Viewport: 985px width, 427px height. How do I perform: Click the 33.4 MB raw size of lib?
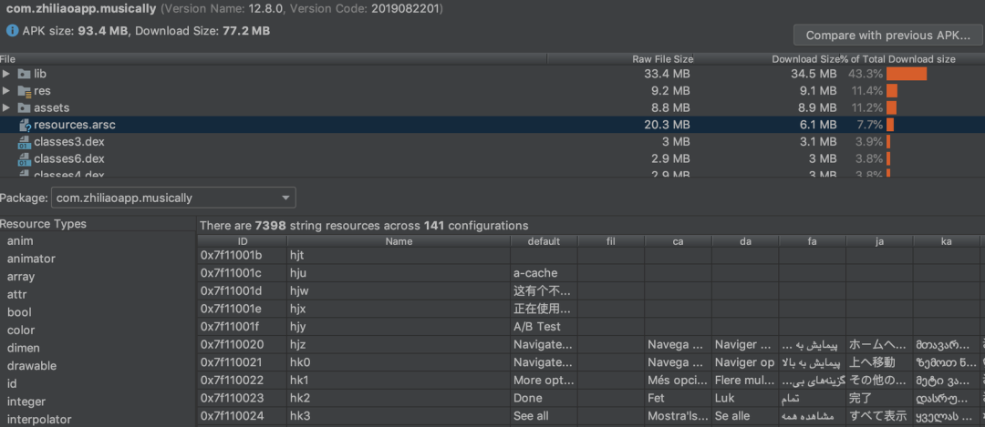(x=667, y=74)
